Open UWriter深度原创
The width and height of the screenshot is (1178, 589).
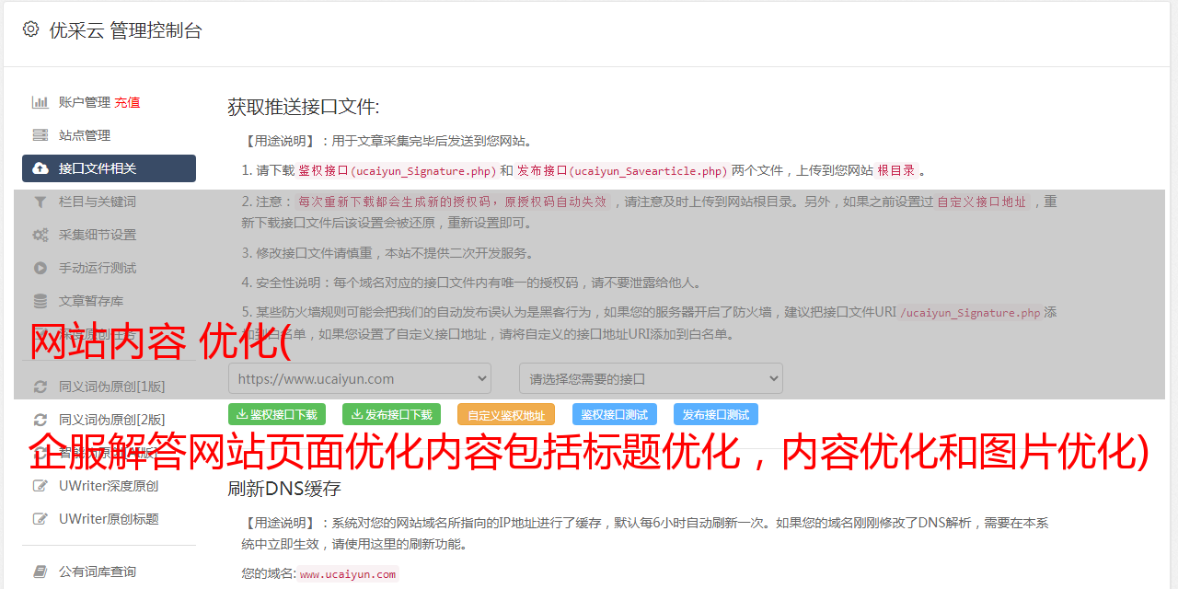coord(109,486)
